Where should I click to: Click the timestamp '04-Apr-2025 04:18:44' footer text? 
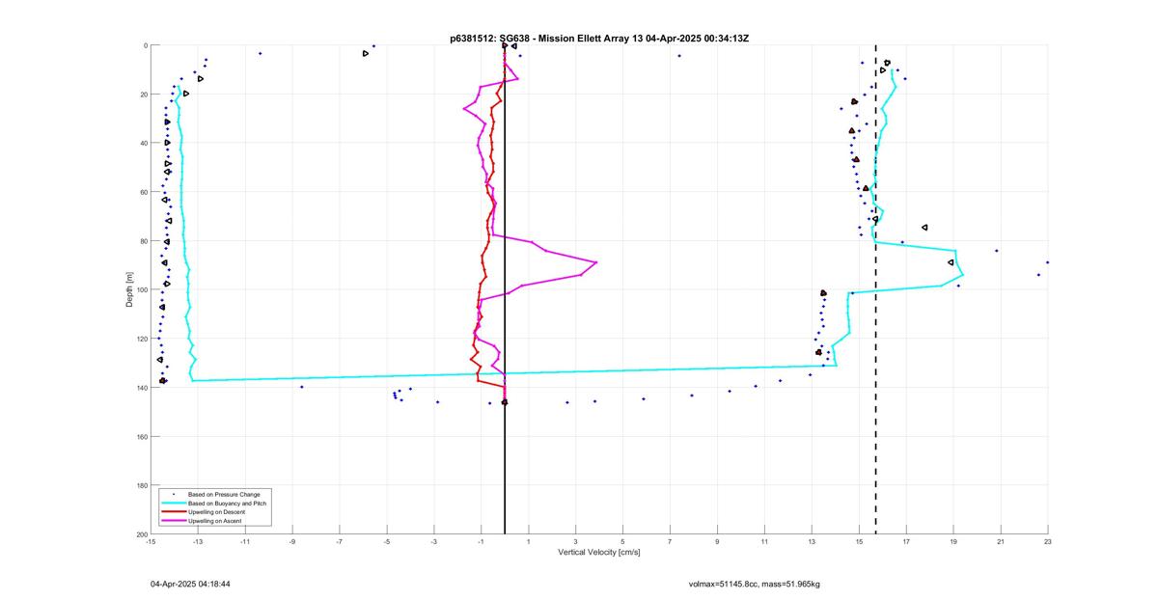190,585
